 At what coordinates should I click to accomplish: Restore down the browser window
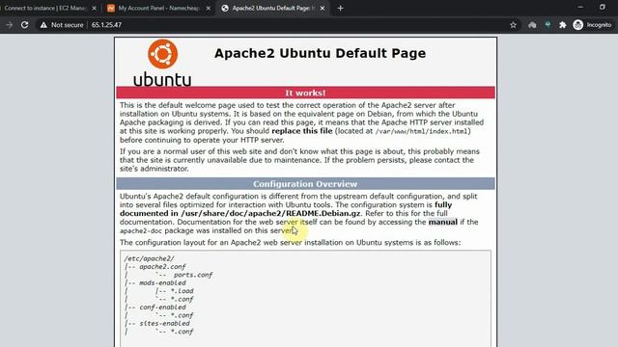click(x=603, y=7)
